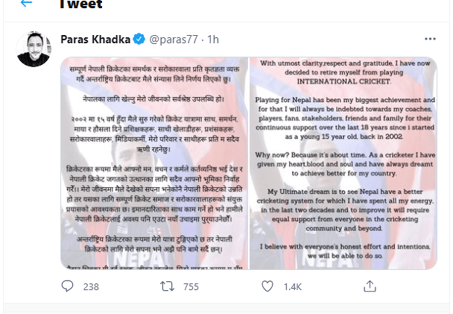Click the Tweet page heading
This screenshot has width=453, height=314.
pos(80,4)
